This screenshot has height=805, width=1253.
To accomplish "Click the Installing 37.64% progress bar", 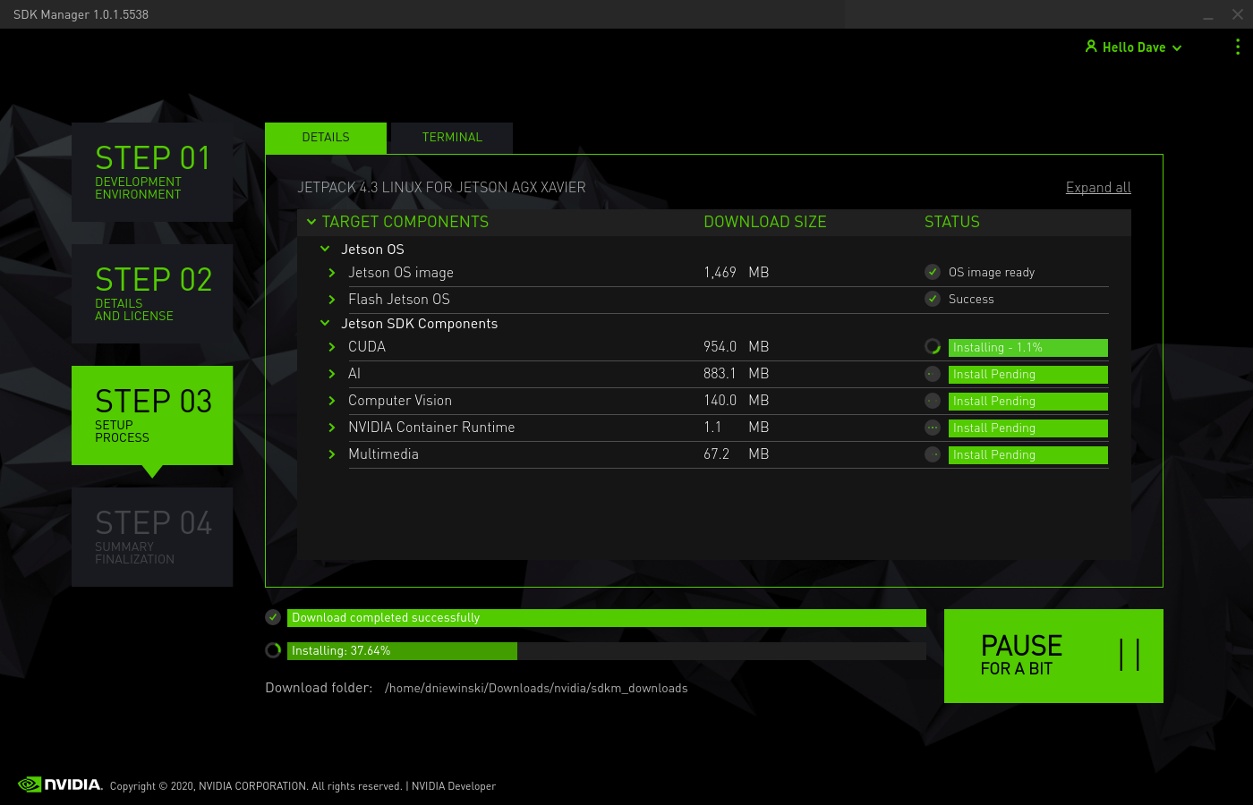I will (x=607, y=650).
